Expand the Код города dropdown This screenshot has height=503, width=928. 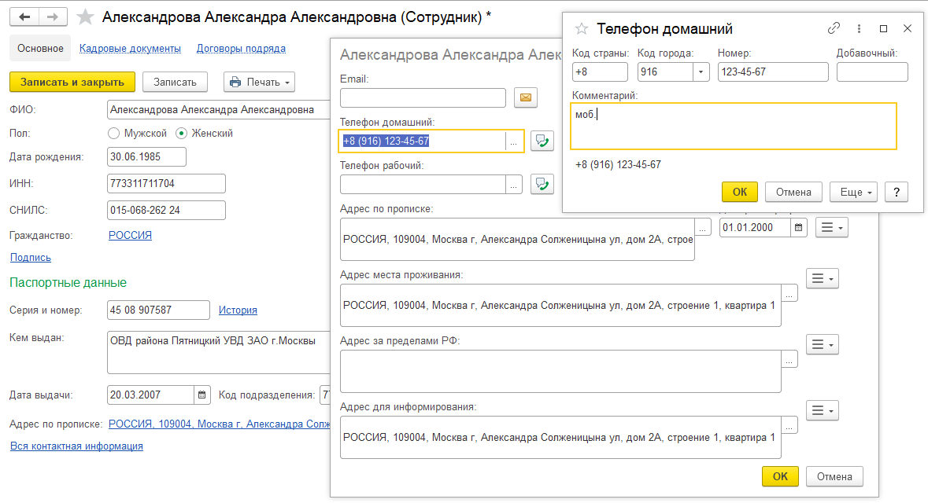point(701,72)
